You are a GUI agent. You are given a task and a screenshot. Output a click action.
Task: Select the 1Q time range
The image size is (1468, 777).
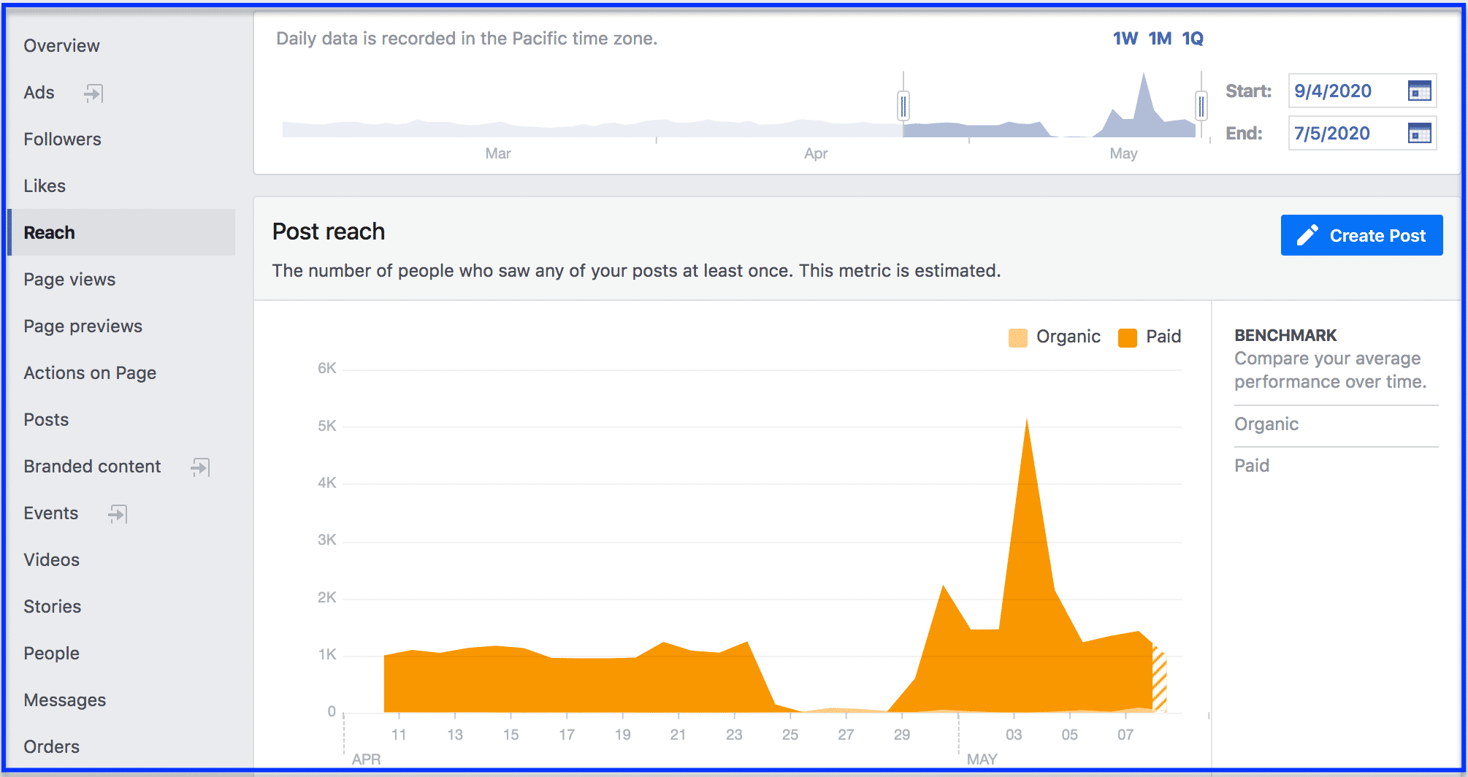1192,39
